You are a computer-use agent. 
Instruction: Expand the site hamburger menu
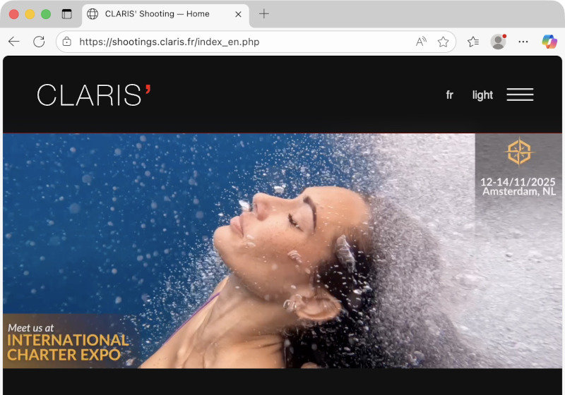click(520, 95)
